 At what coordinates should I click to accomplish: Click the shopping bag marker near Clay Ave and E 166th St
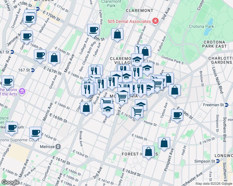(x=86, y=108)
